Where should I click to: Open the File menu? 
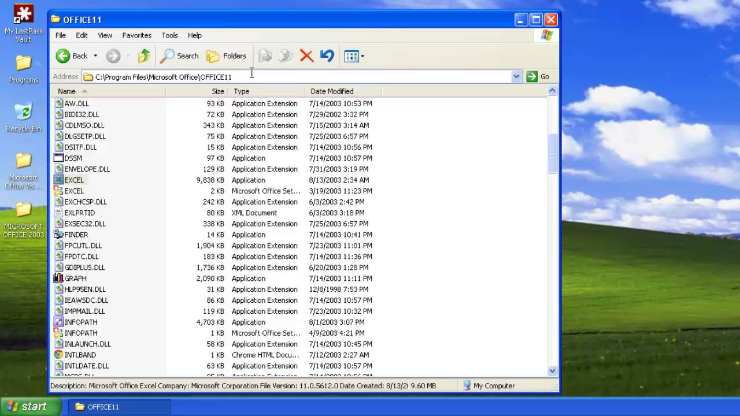coord(61,35)
